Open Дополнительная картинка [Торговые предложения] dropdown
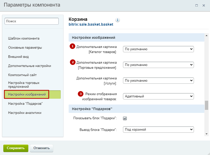 158,65
